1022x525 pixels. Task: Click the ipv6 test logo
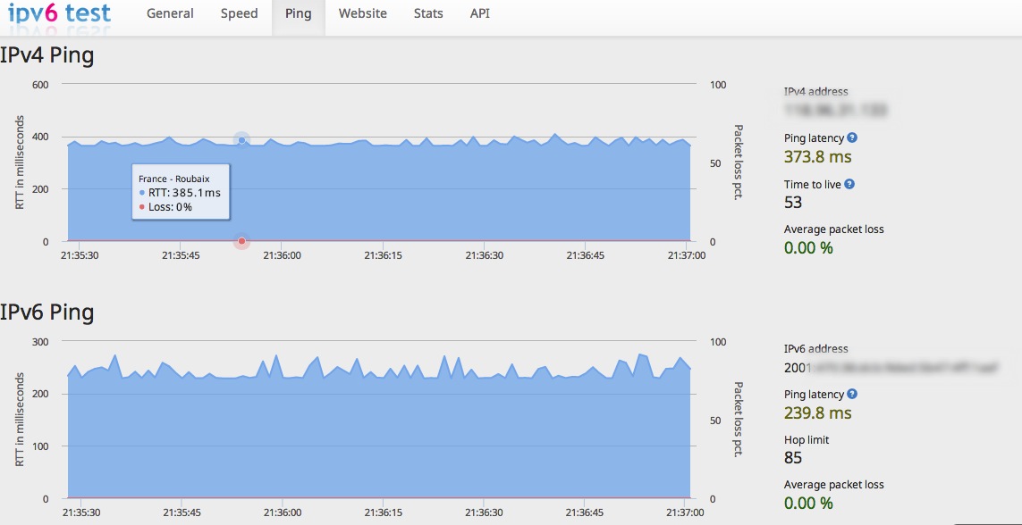[x=59, y=13]
